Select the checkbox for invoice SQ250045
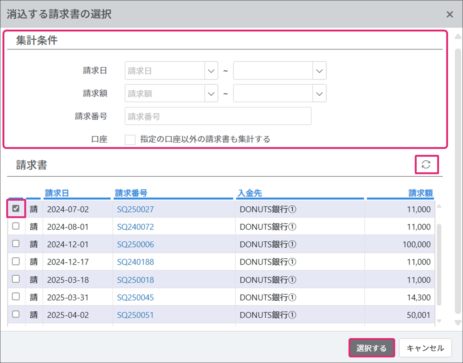Viewport: 463px width, 363px height. tap(16, 297)
